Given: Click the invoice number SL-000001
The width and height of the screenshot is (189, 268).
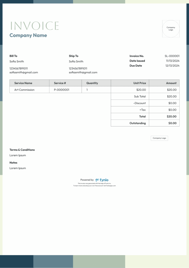Looking at the screenshot, I should (172, 56).
